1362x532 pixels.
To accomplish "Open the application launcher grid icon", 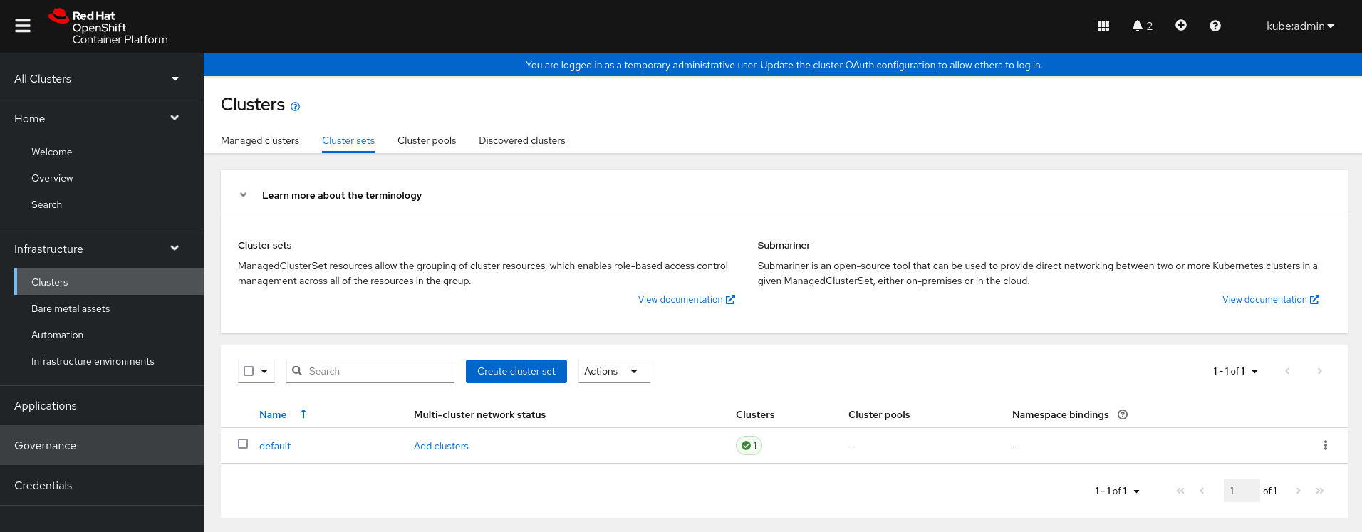I will (1103, 26).
